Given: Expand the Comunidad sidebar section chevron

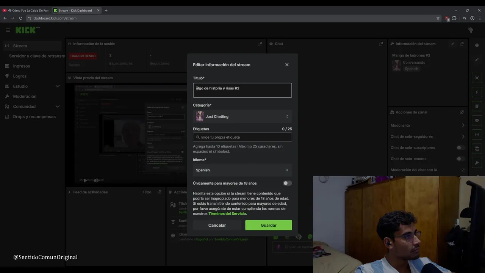Looking at the screenshot, I should (x=58, y=107).
